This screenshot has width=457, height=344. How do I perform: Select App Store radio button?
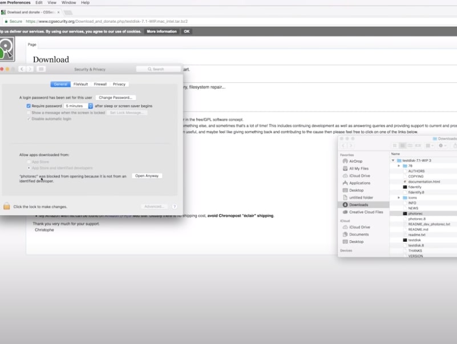[x=29, y=162]
